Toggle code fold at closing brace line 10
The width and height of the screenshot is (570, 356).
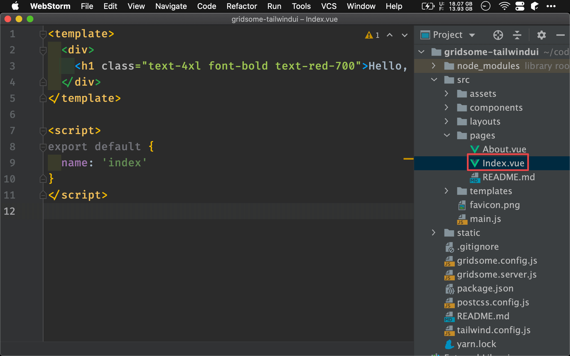[43, 179]
